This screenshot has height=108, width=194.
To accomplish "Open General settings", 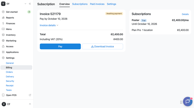I will [10, 63].
